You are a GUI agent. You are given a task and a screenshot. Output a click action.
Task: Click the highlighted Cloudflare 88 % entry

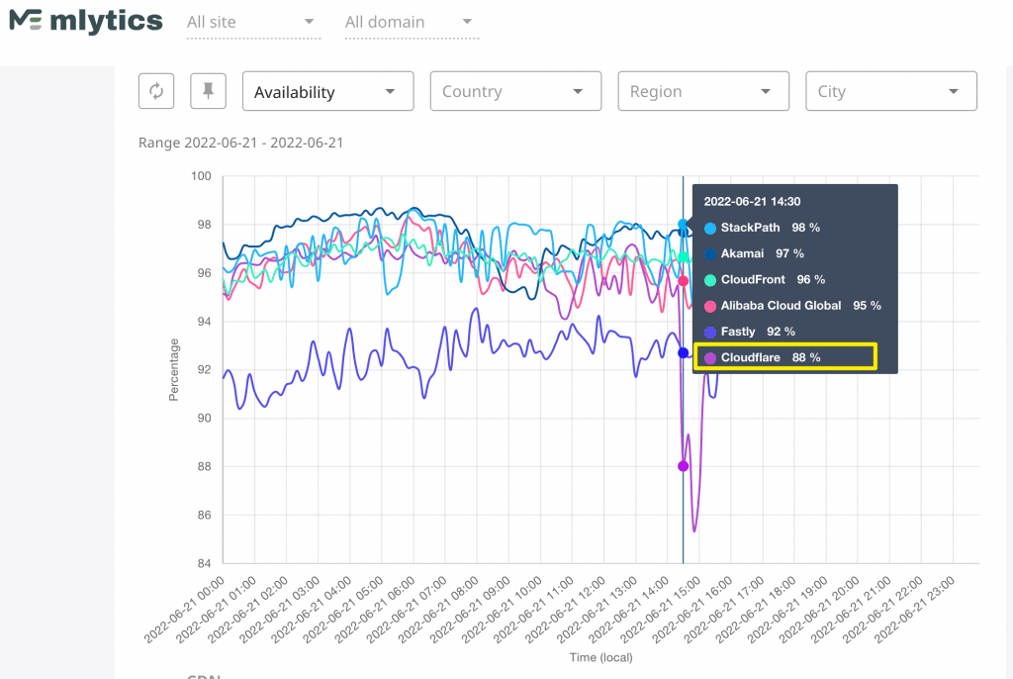point(784,357)
